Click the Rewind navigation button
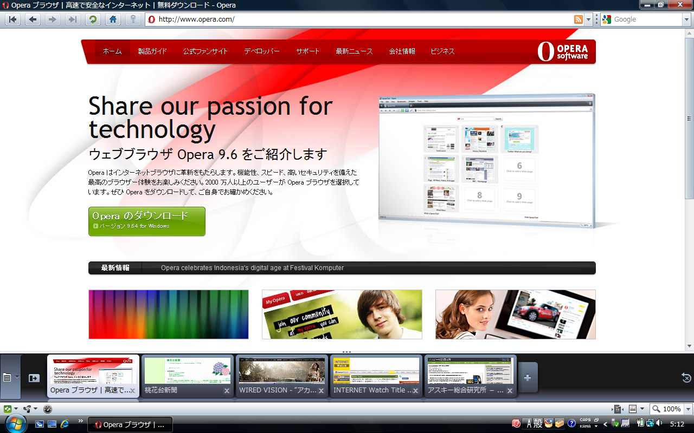The width and height of the screenshot is (694, 433). pos(13,19)
